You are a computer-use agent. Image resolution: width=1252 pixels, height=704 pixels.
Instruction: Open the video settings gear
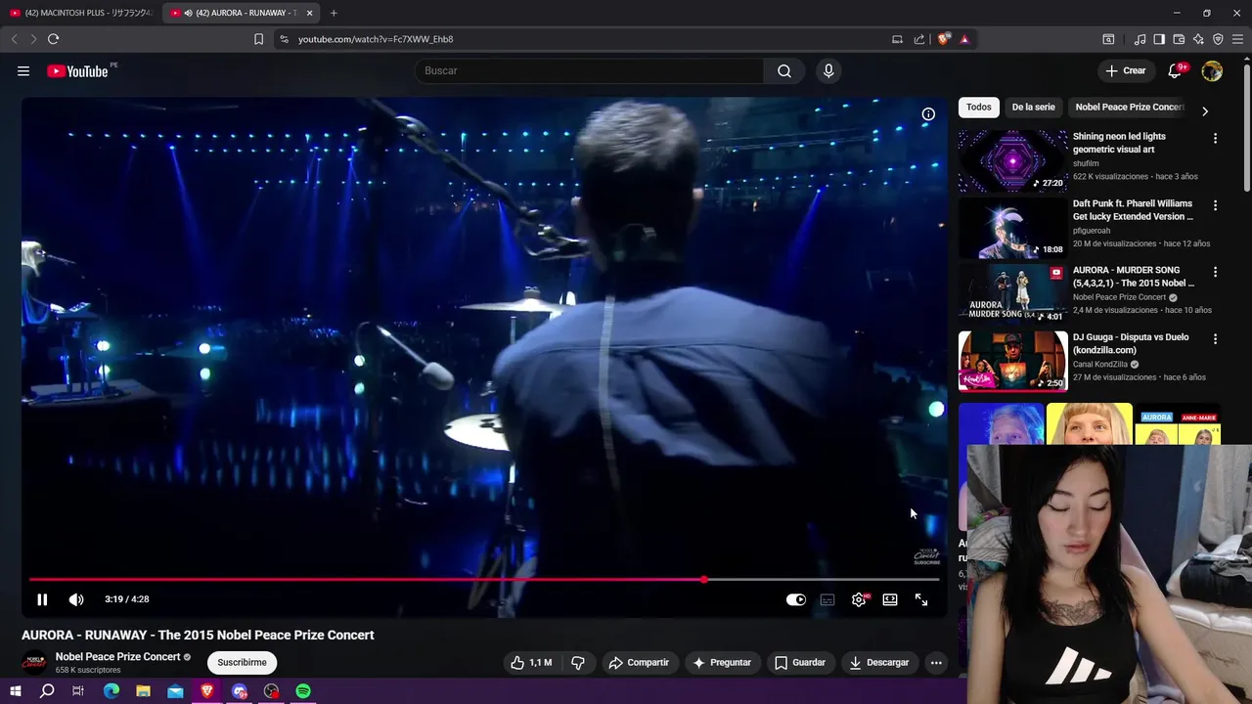click(859, 599)
